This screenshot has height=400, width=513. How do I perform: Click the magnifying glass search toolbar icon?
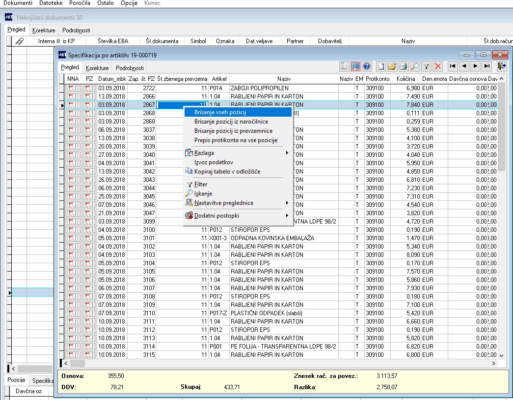tap(415, 66)
